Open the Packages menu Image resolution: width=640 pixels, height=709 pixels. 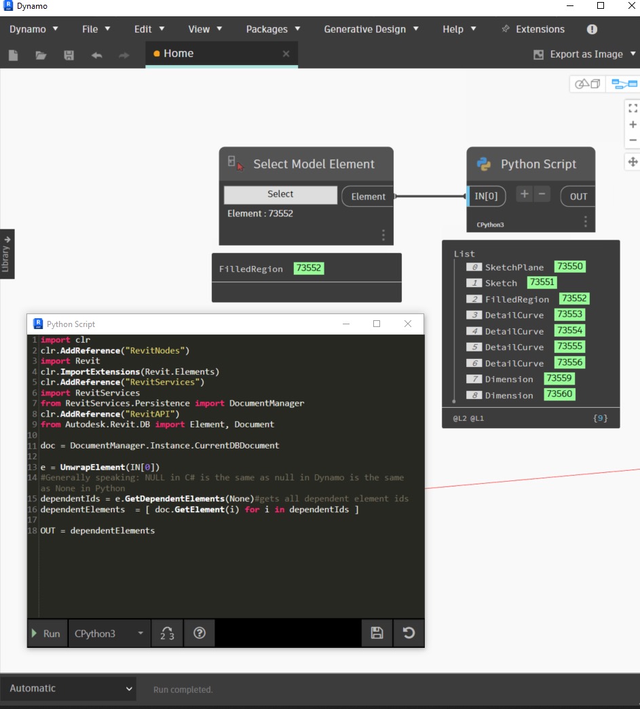pos(268,28)
